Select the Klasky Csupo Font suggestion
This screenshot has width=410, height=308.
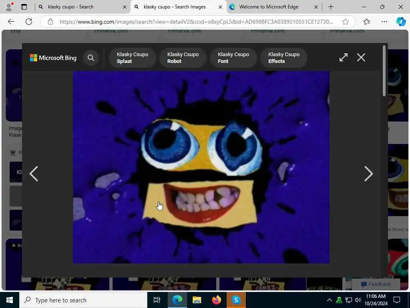[233, 58]
